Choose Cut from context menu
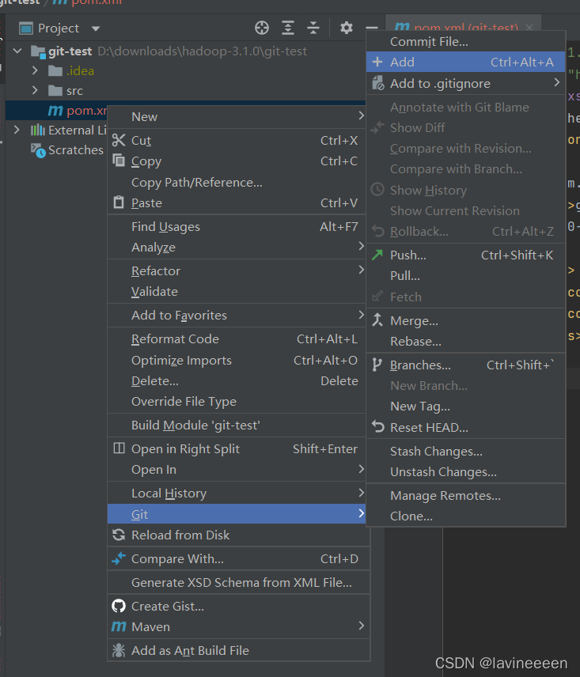Image resolution: width=580 pixels, height=677 pixels. click(237, 140)
